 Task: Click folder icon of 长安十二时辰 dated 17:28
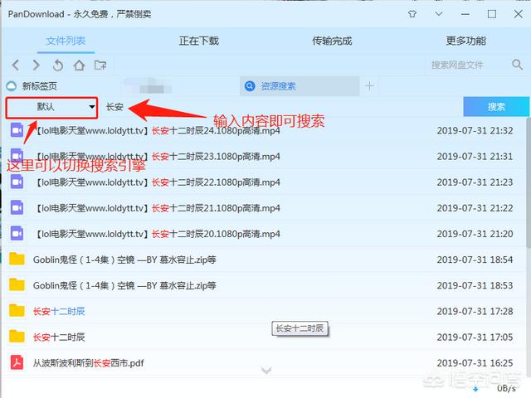17,310
